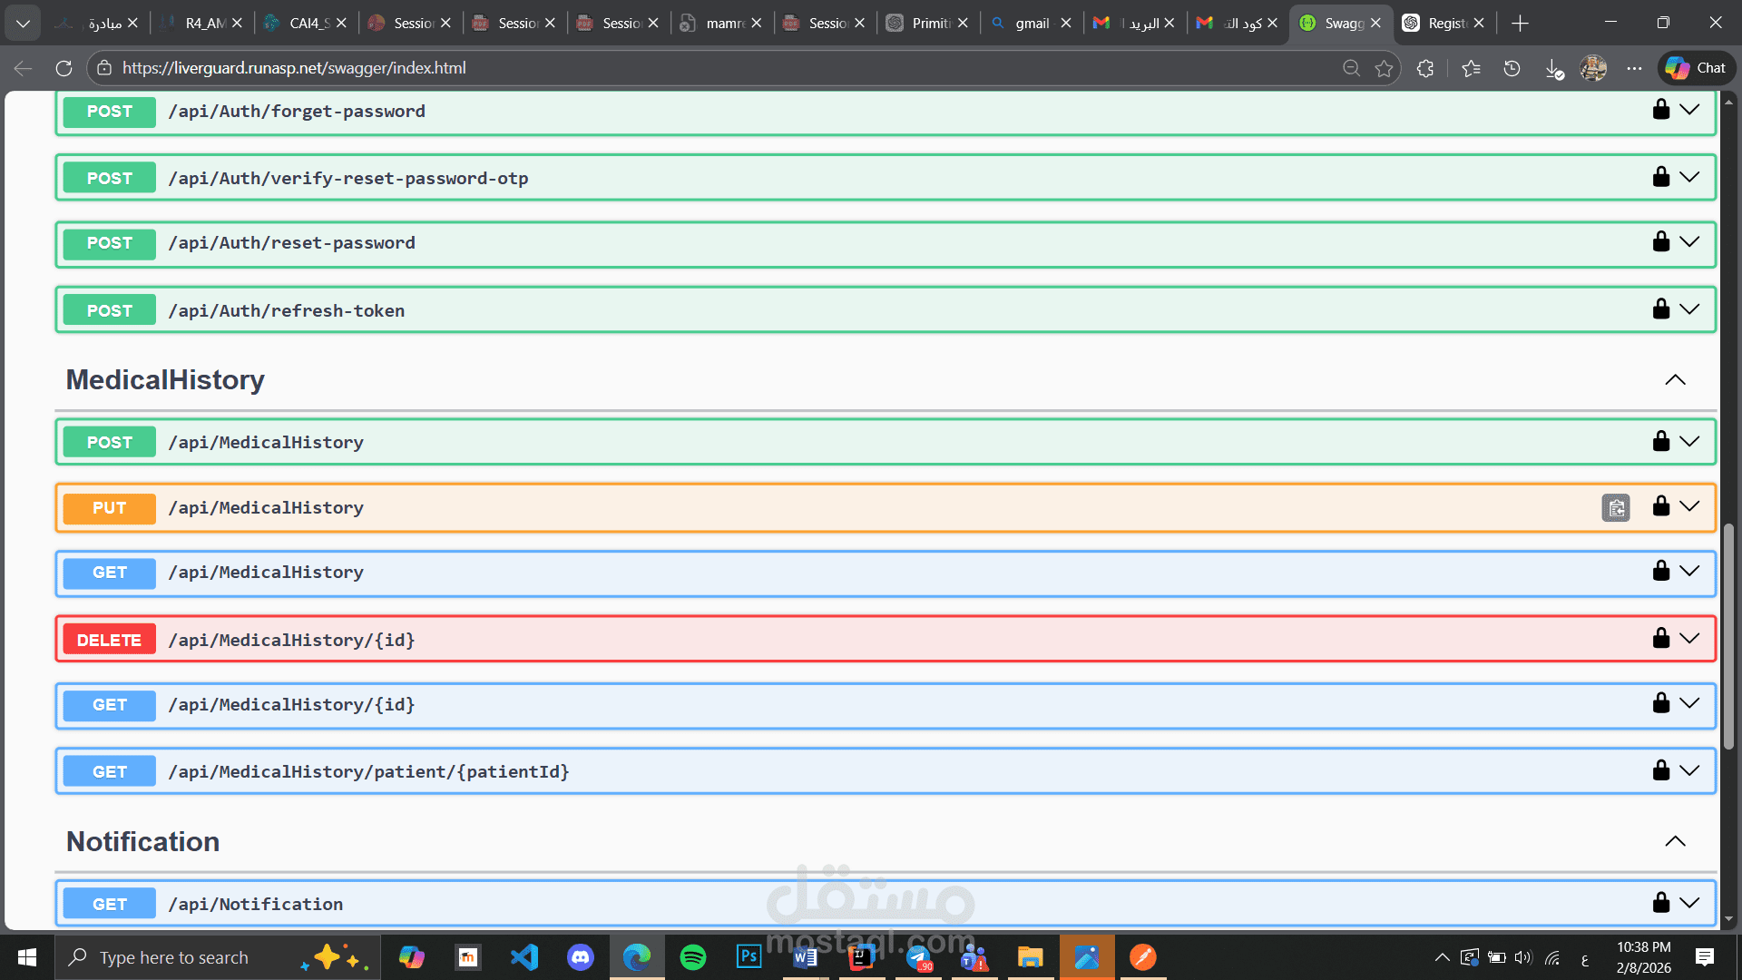Expand POST /api/Auth/reset-password chevron
This screenshot has height=980, width=1742.
click(x=1689, y=241)
